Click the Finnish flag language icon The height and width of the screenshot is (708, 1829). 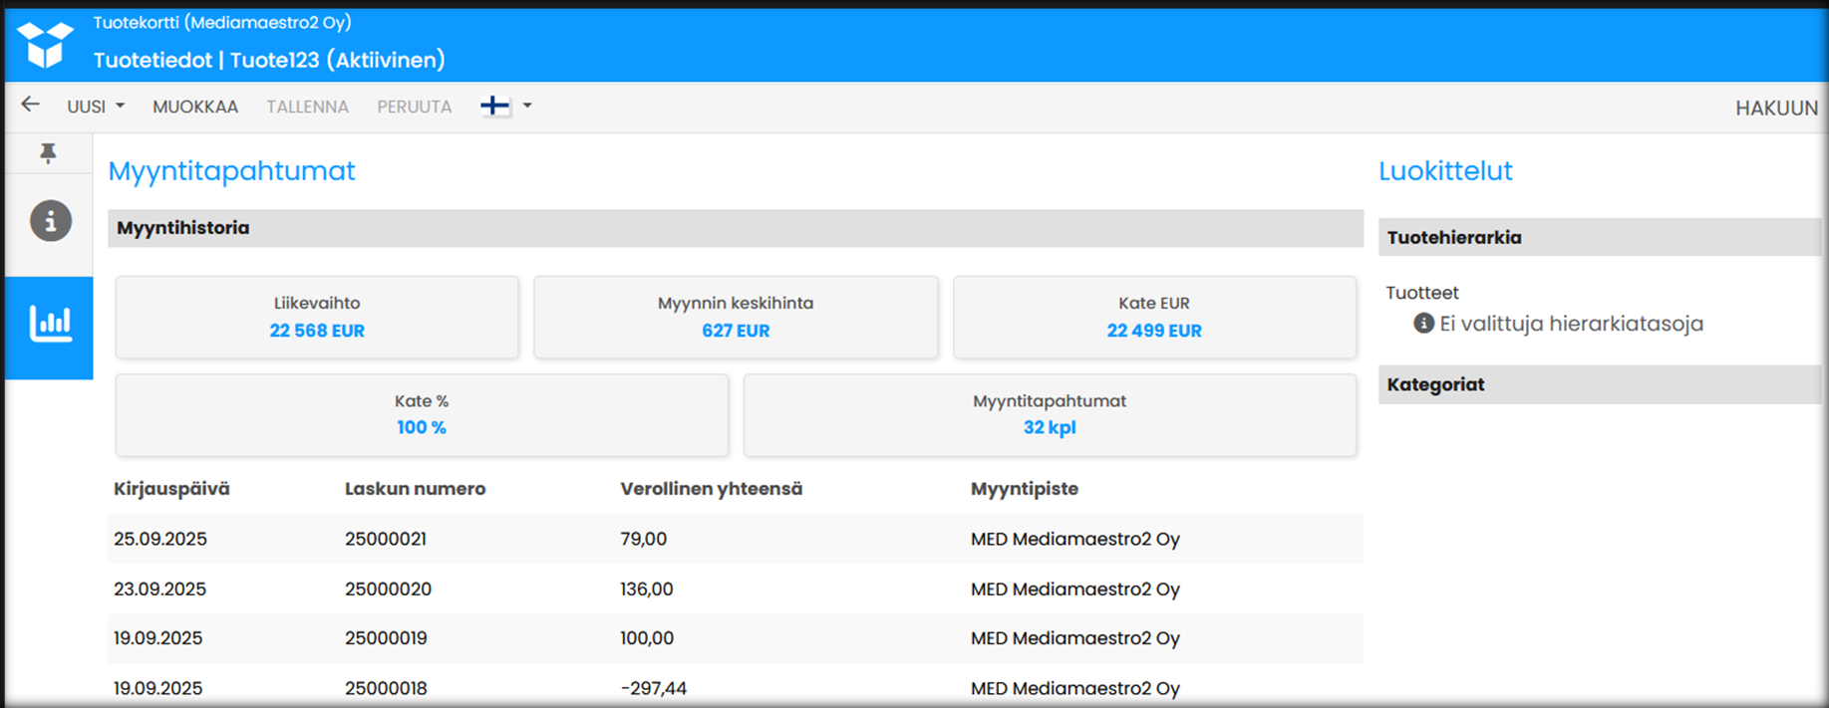495,107
